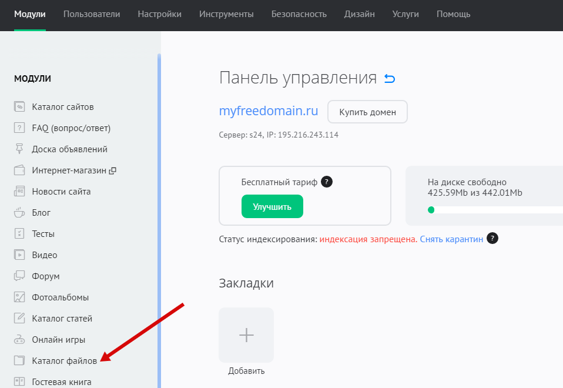Click help icon after Снять карантин
This screenshot has height=388, width=563.
click(493, 239)
